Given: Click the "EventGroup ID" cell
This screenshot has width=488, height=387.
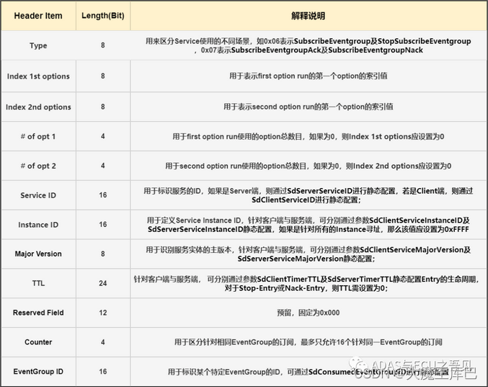Looking at the screenshot, I should click(x=38, y=371).
